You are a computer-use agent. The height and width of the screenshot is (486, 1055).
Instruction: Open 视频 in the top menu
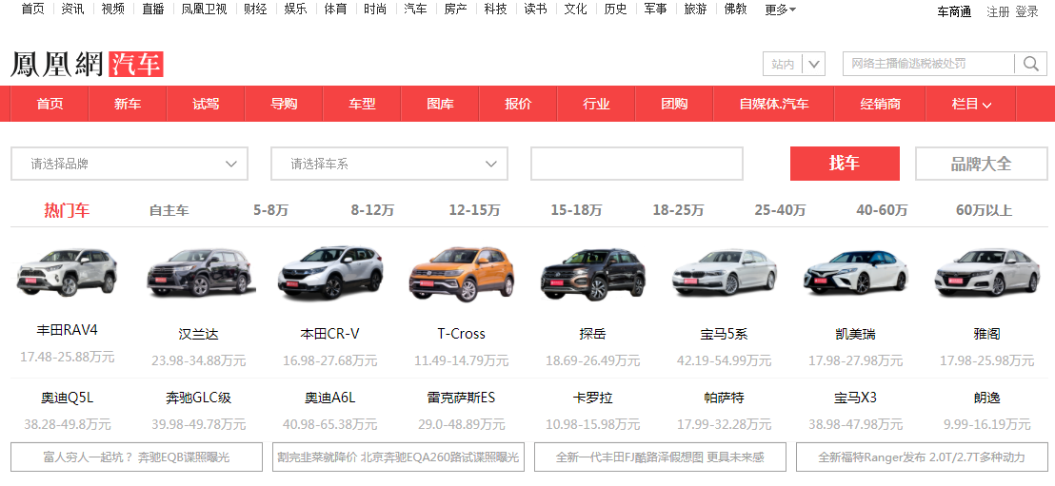tap(113, 10)
